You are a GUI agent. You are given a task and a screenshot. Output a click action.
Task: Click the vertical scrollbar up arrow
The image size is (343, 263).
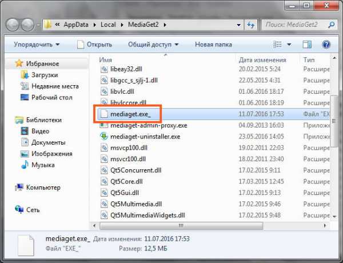[334, 58]
